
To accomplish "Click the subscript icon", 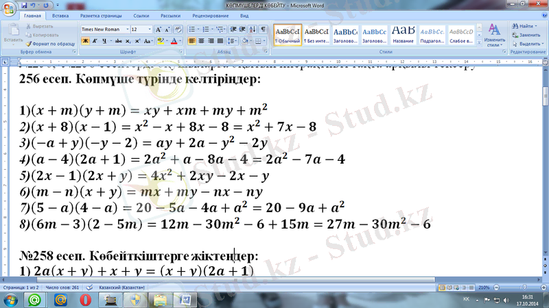I will coord(128,41).
